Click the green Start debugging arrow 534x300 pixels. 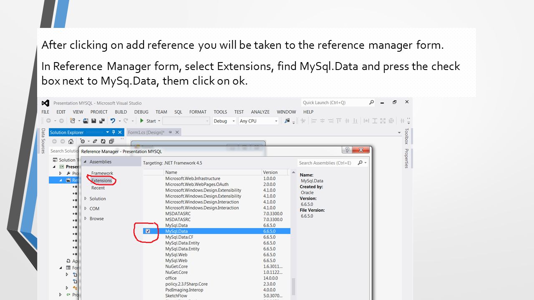tap(142, 121)
